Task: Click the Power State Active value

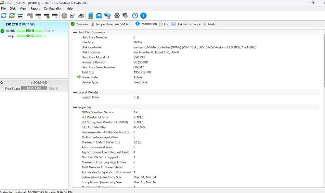Action: point(137,77)
